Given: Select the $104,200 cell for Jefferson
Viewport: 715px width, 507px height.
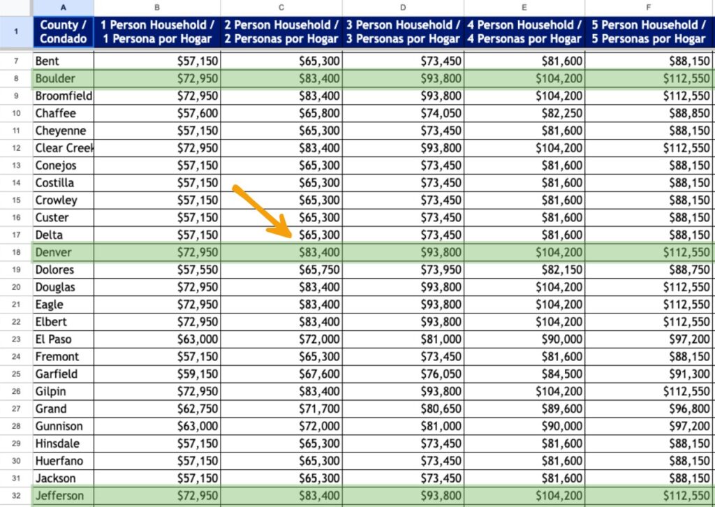Looking at the screenshot, I should [524, 496].
